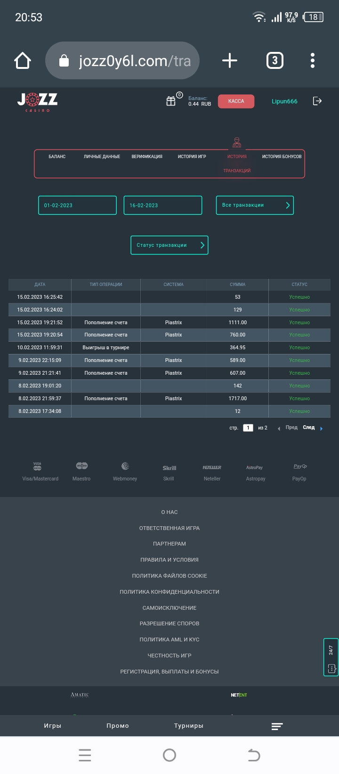The width and height of the screenshot is (339, 774).
Task: Click the Visa/Mastercard payment icon
Action: [x=38, y=466]
